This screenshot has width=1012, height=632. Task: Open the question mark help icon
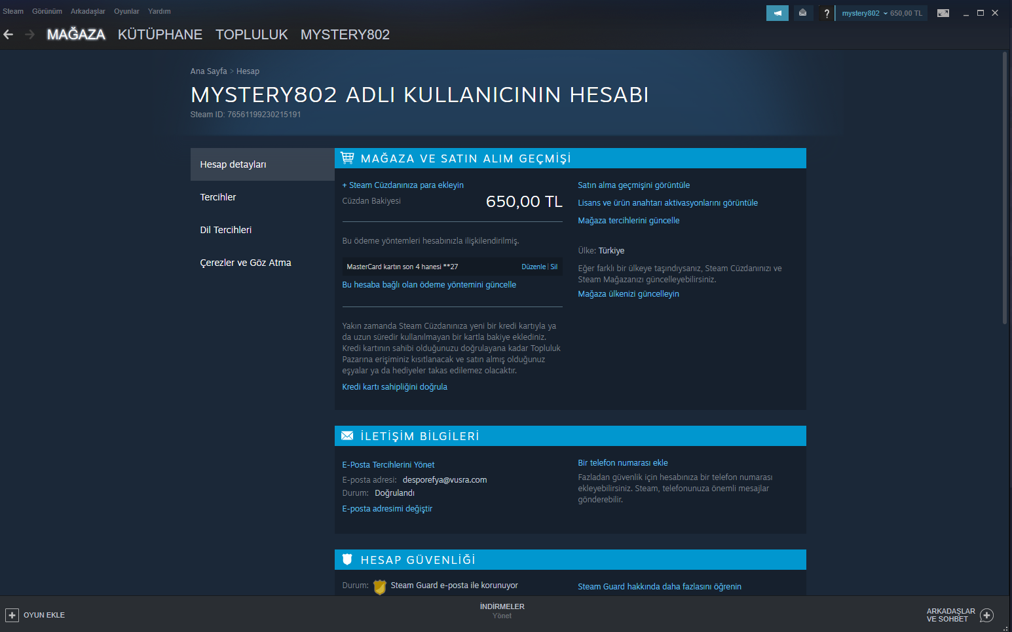pyautogui.click(x=827, y=13)
